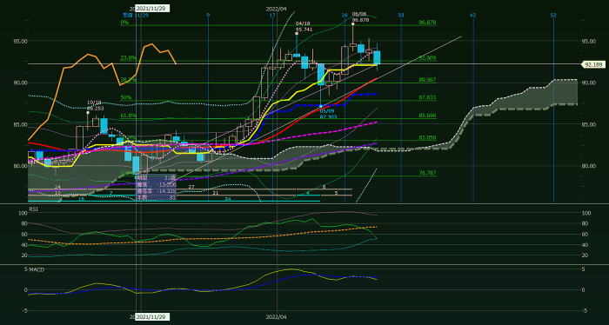Click the 50% Fibonacci retracement label
Screen dimensions: 609x325
(125, 97)
